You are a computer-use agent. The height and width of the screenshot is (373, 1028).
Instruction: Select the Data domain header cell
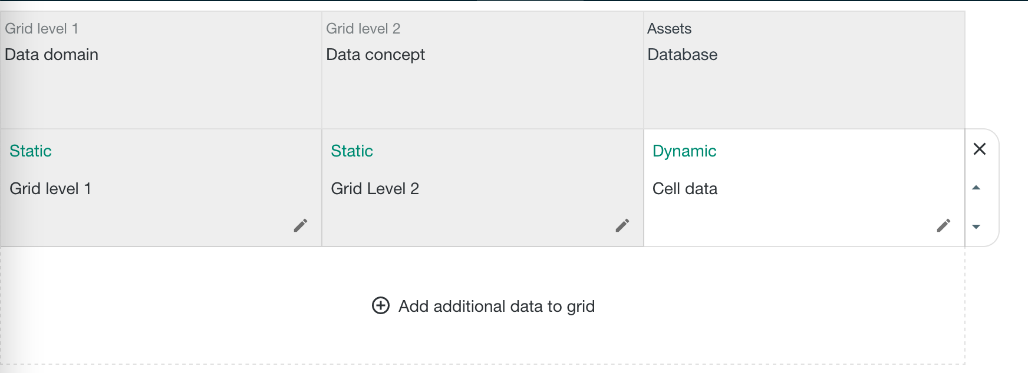161,70
